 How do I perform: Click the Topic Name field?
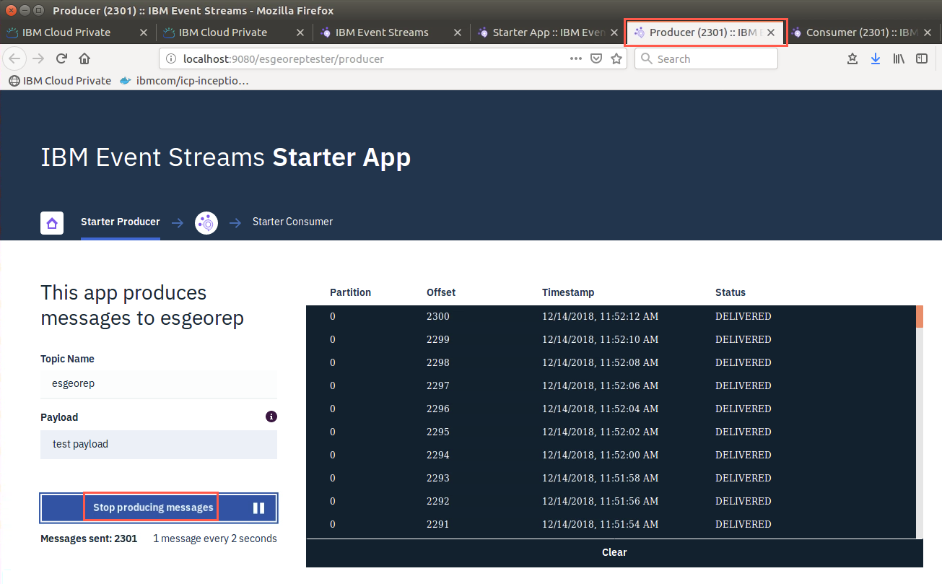159,383
